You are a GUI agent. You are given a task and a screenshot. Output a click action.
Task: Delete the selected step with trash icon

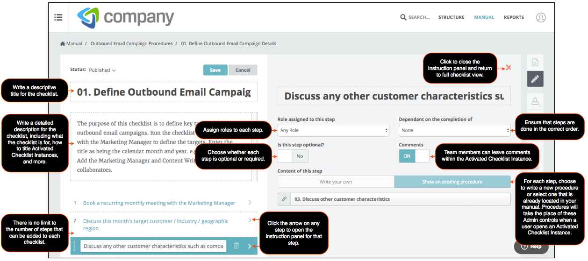click(236, 246)
